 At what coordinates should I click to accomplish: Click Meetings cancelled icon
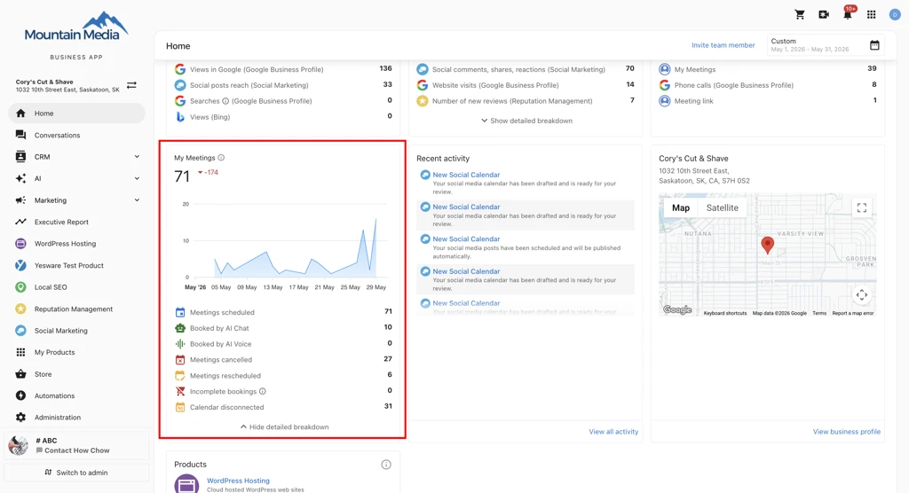180,360
